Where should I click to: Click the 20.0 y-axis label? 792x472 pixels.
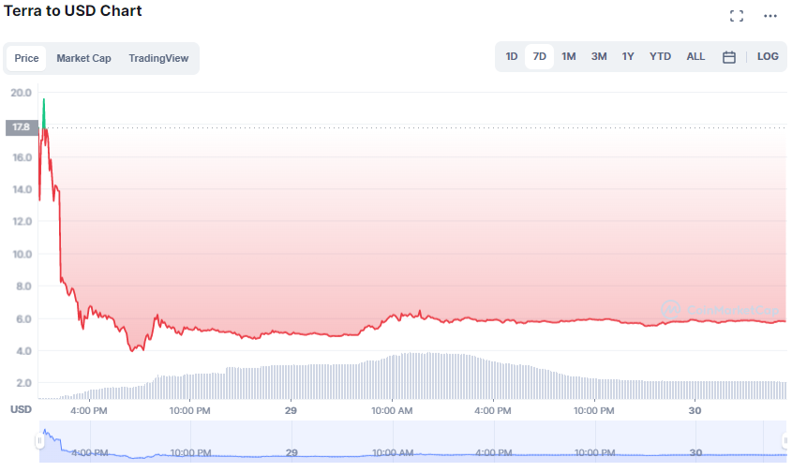click(21, 93)
